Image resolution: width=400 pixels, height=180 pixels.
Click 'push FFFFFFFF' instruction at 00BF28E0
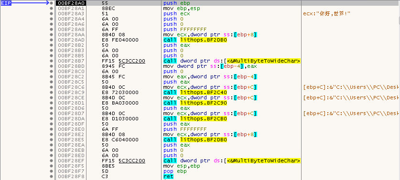[185, 129]
